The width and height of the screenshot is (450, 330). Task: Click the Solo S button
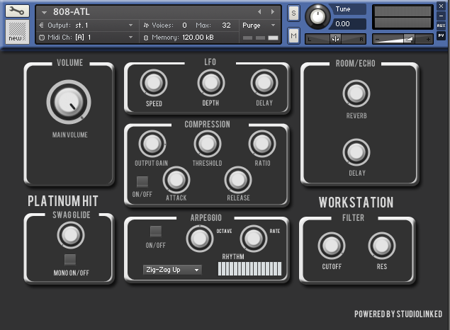pyautogui.click(x=293, y=13)
